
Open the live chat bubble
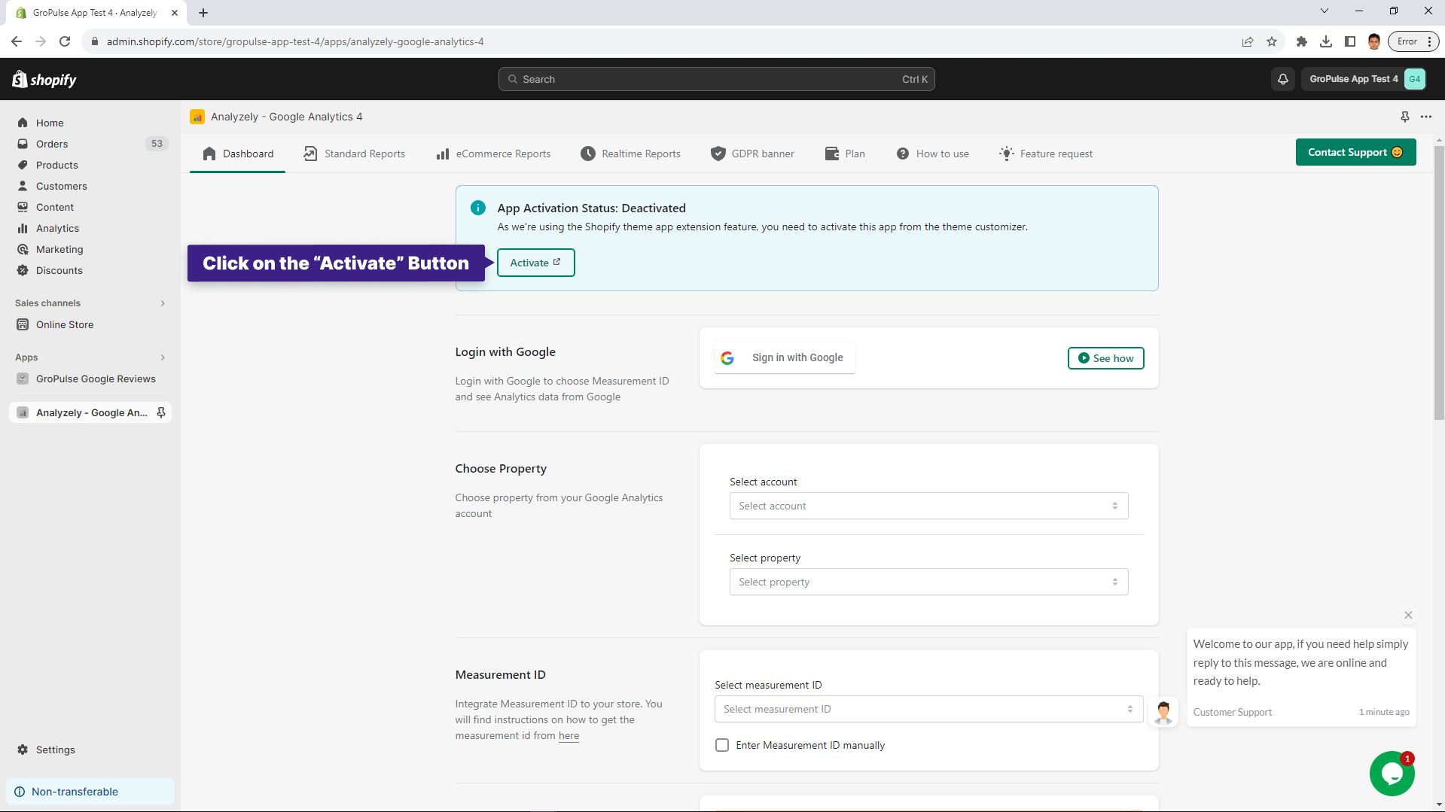1392,774
